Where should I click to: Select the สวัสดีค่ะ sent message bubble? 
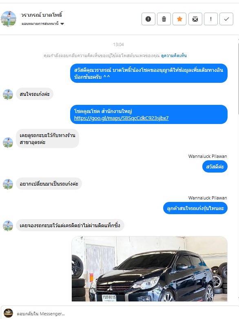click(215, 166)
